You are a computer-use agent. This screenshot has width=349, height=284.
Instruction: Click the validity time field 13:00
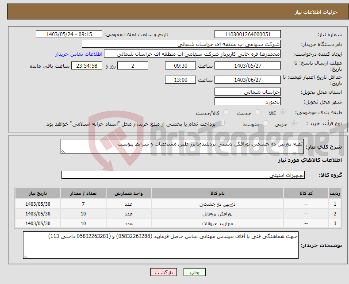click(180, 80)
